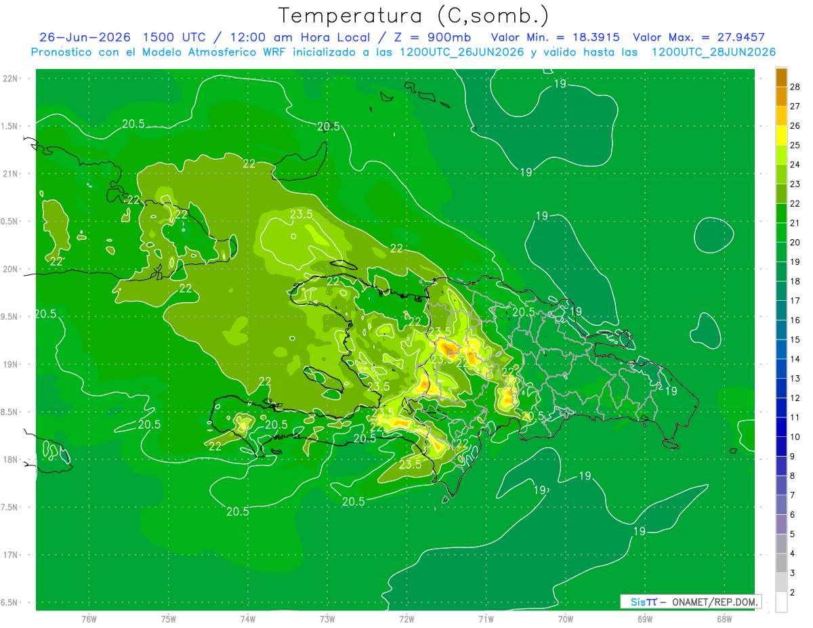
Task: Click the '18' color scale label
Action: (x=795, y=281)
